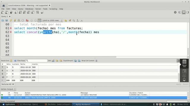This screenshot has height=106, width=190.
Task: Create a new SQL tab for executing queries
Action: 2,12
